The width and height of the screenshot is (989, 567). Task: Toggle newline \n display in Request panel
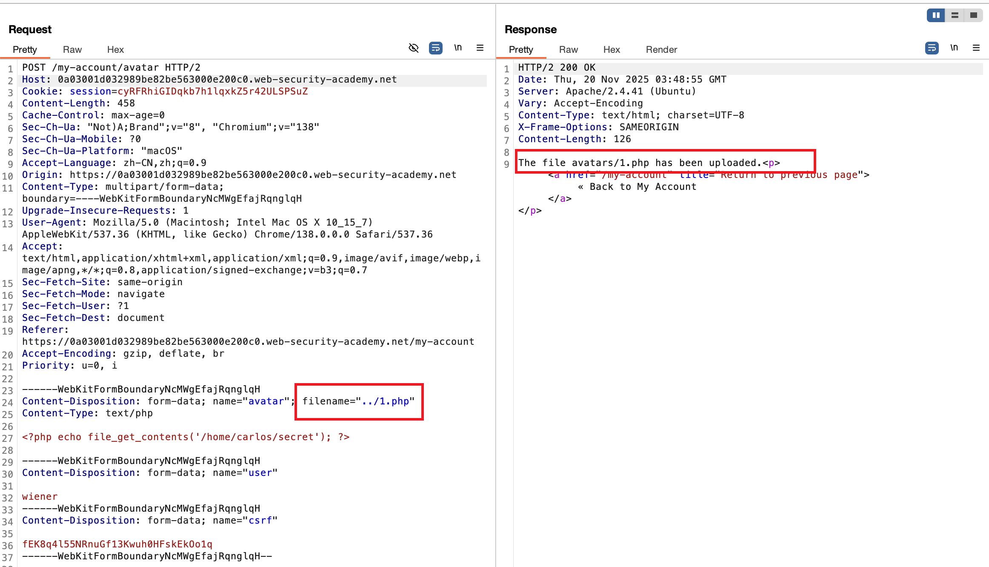pyautogui.click(x=458, y=48)
